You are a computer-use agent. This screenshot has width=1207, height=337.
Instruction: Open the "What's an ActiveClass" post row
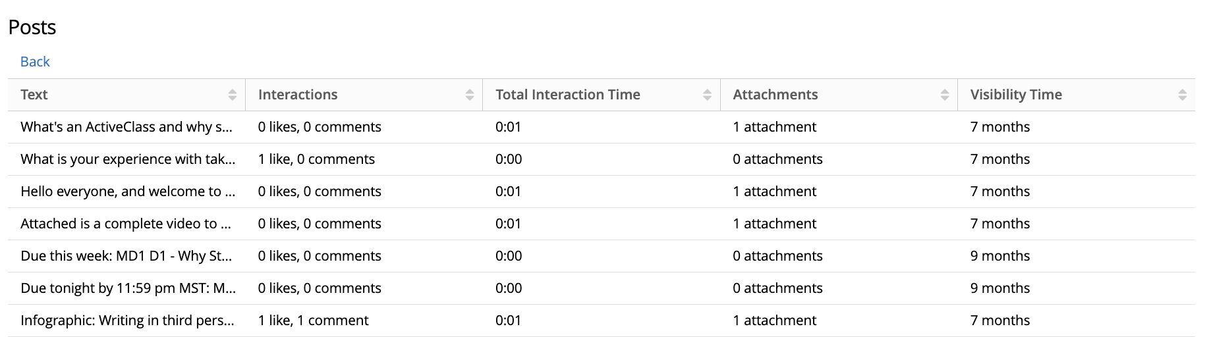click(x=601, y=127)
